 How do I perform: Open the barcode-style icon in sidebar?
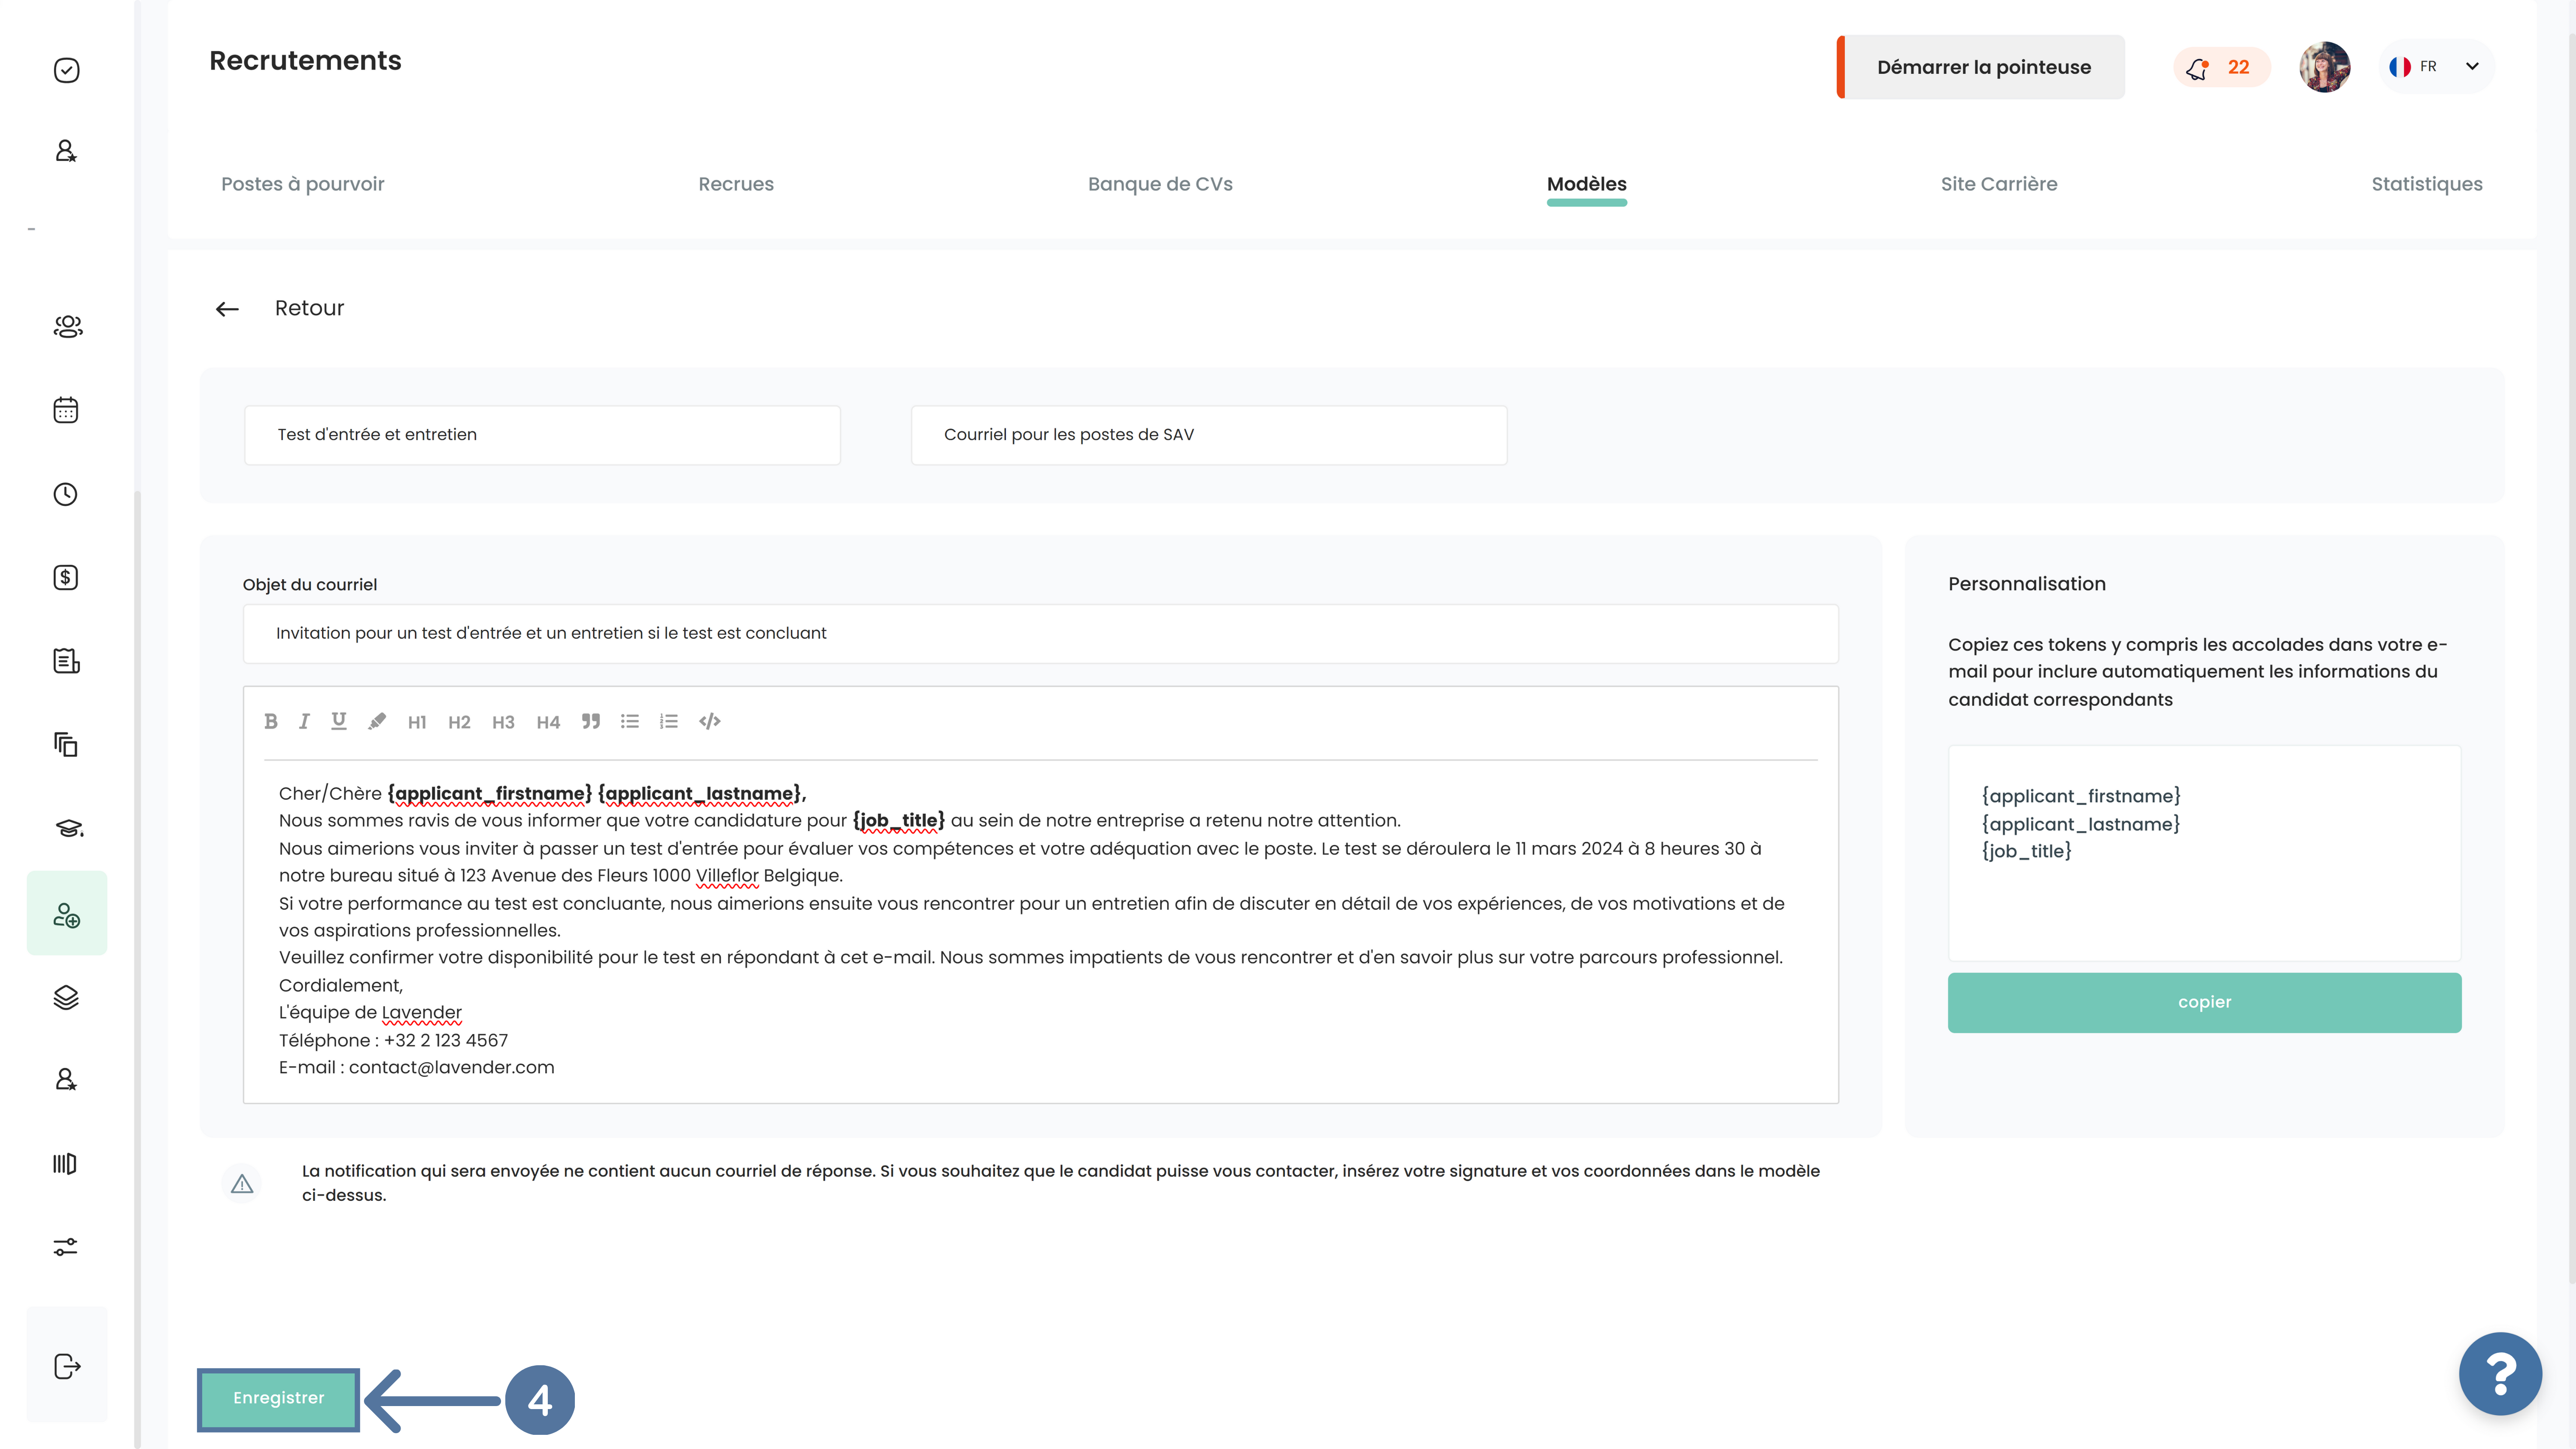click(x=65, y=1164)
